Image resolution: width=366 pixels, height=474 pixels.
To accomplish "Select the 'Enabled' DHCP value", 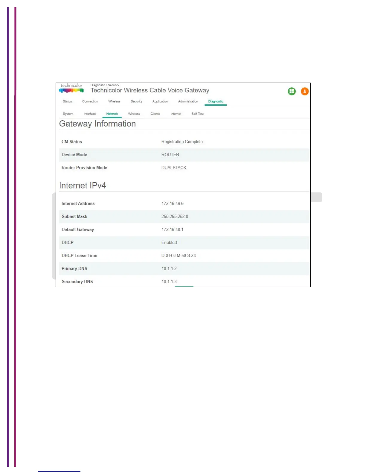I will 169,243.
